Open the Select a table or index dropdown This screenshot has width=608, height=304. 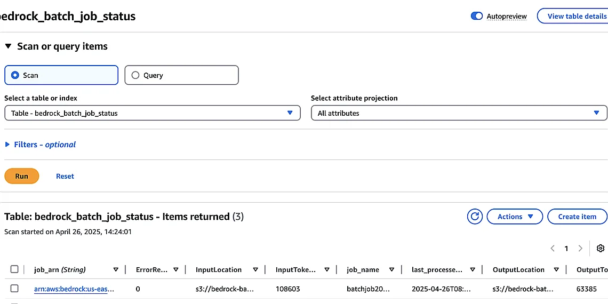point(153,113)
